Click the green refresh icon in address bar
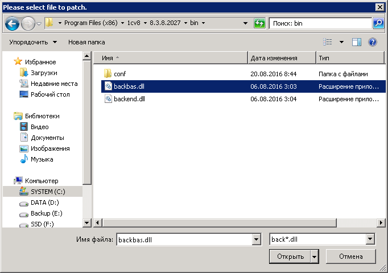This screenshot has width=388, height=273. coord(259,23)
